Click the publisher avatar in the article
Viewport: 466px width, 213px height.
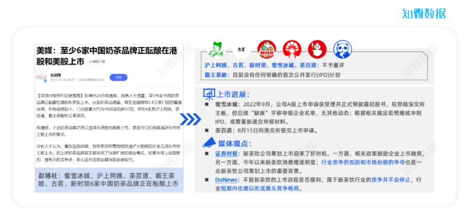pyautogui.click(x=41, y=78)
